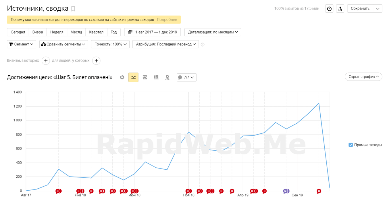This screenshot has width=385, height=201.
Task: Open the report history clock icon
Action: point(329,9)
